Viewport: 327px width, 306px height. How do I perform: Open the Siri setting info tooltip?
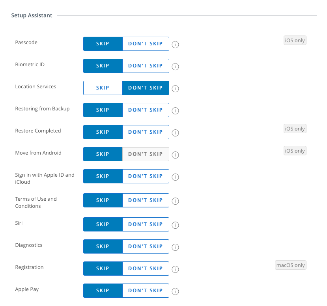[175, 225]
